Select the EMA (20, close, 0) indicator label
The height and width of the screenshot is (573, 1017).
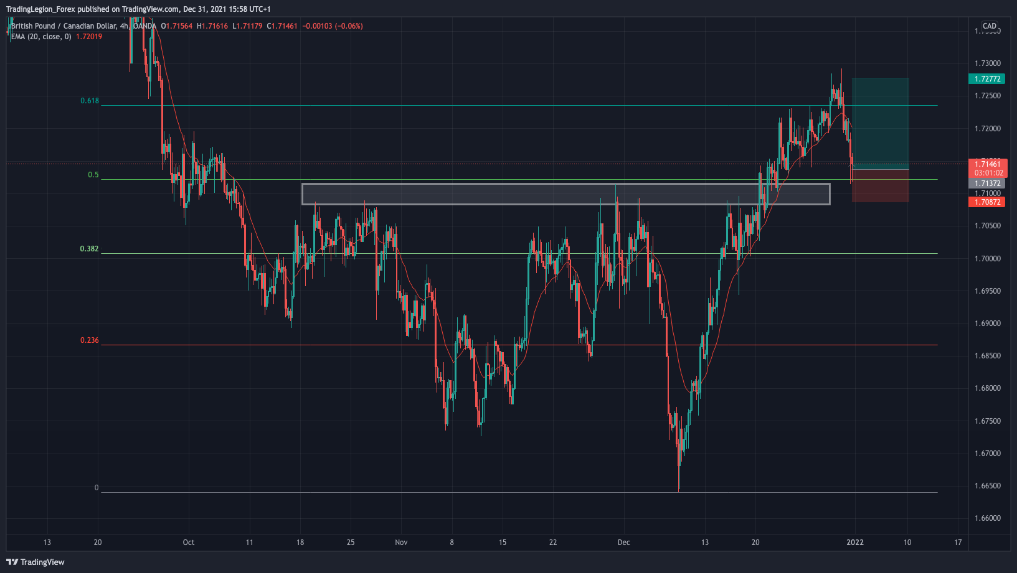[41, 37]
